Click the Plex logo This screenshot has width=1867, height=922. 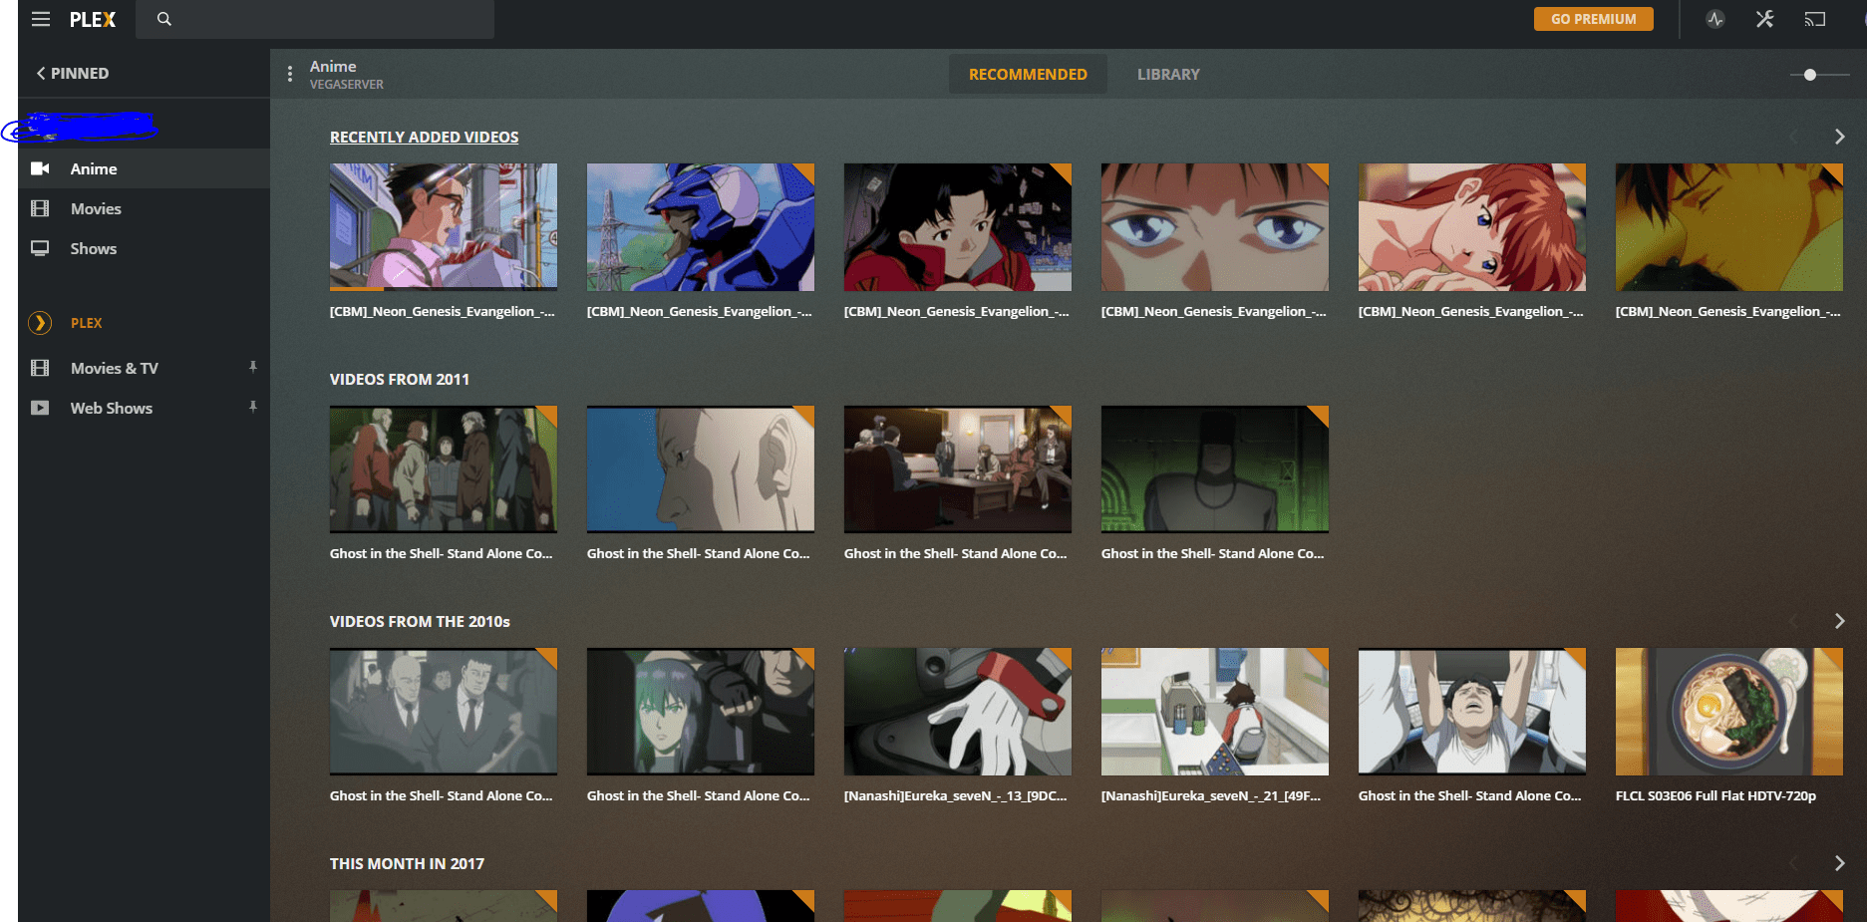pyautogui.click(x=93, y=19)
